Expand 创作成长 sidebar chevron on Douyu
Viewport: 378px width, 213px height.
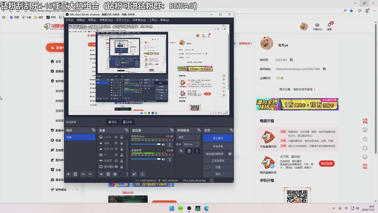pyautogui.click(x=77, y=190)
